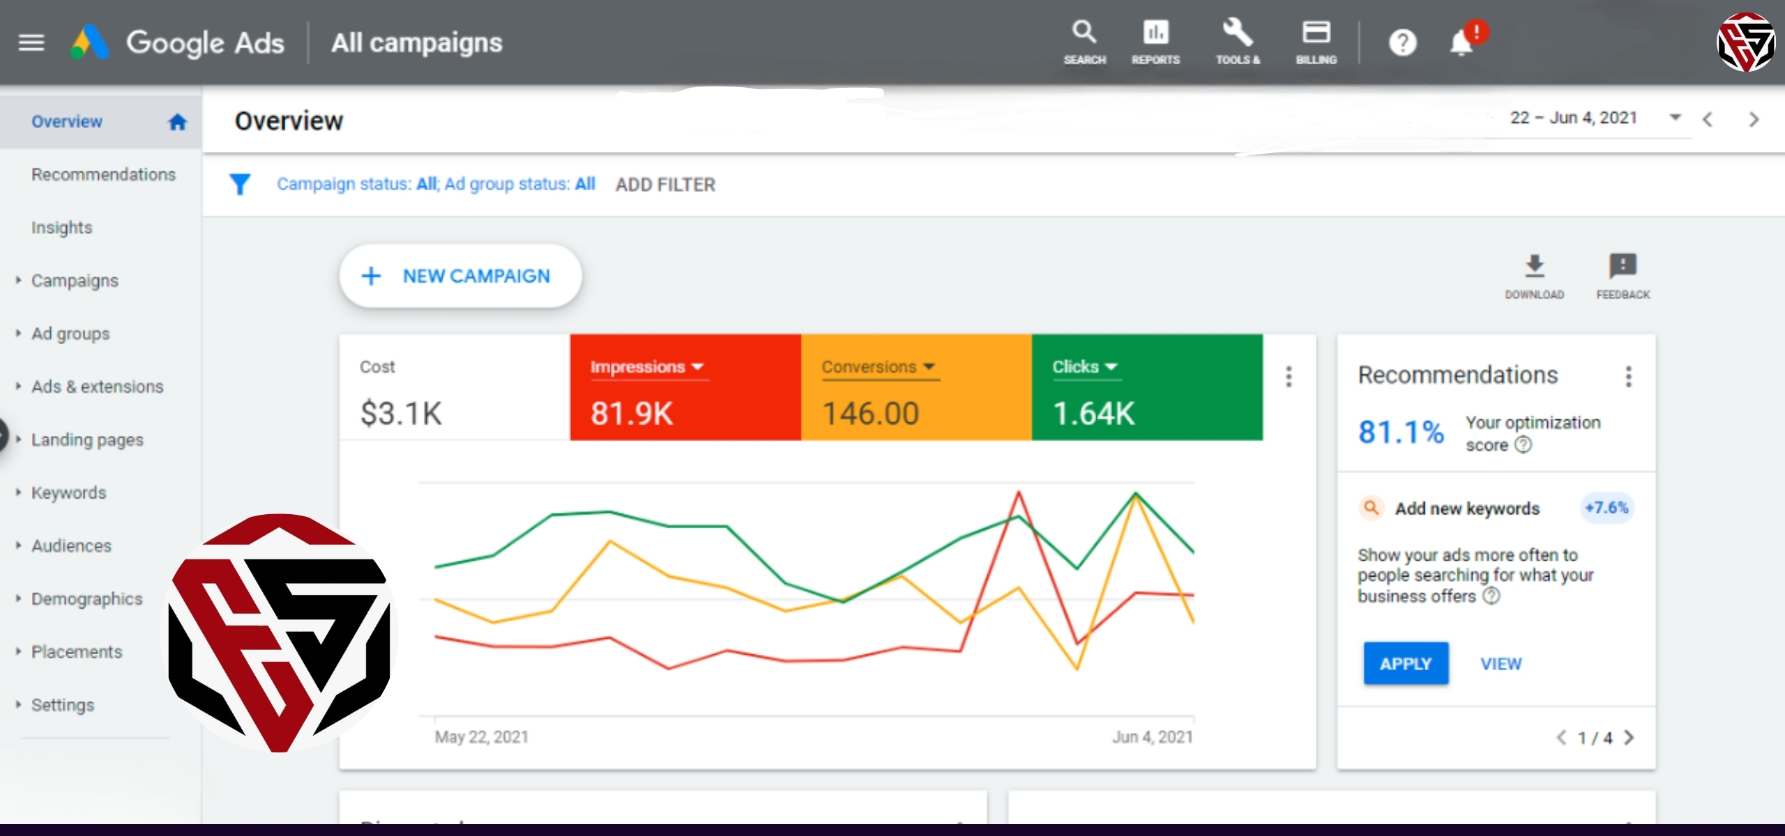Open the hamburger main menu

31,43
